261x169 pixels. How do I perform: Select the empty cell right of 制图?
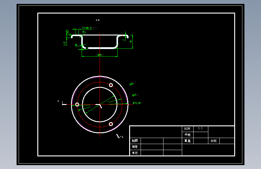(152, 141)
